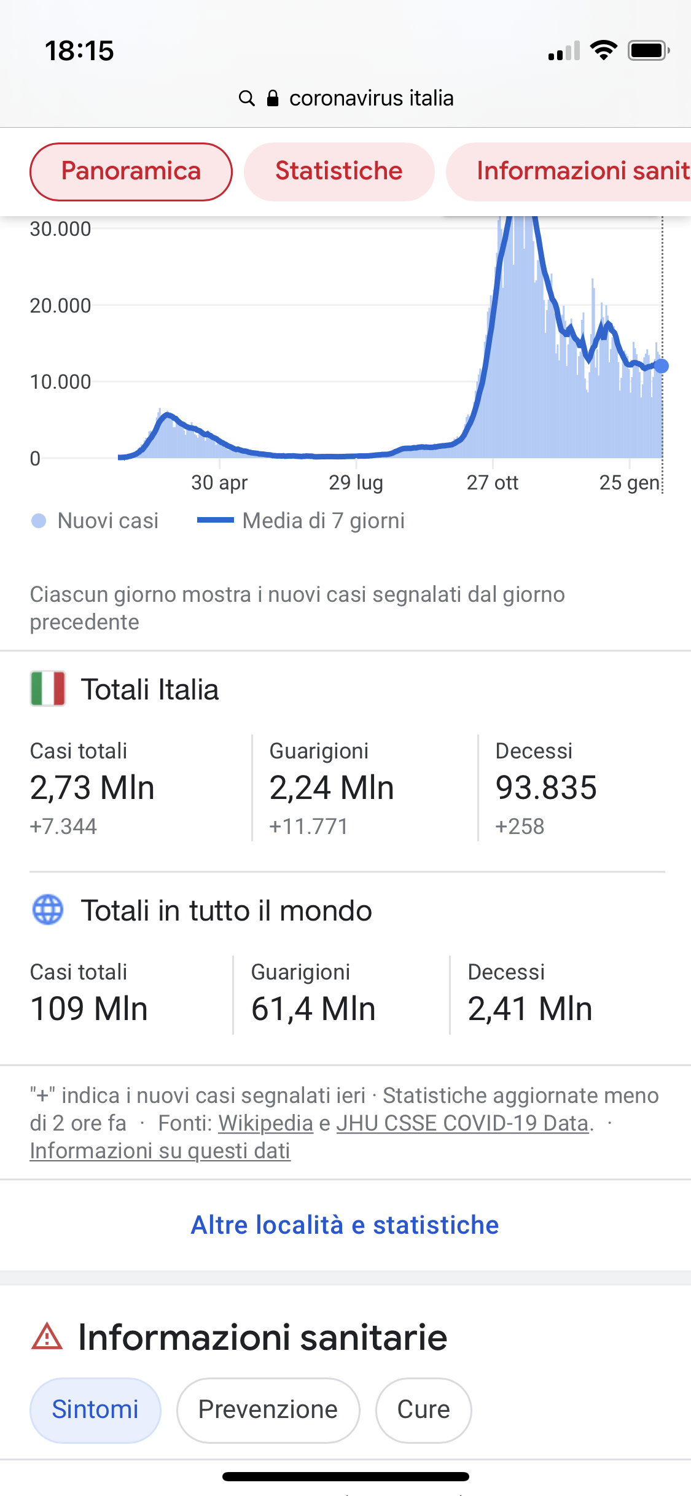Select the Prevenzione chip
The image size is (691, 1496).
click(268, 1410)
